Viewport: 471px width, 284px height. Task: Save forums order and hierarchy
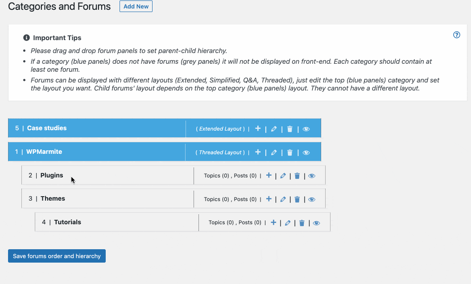57,256
